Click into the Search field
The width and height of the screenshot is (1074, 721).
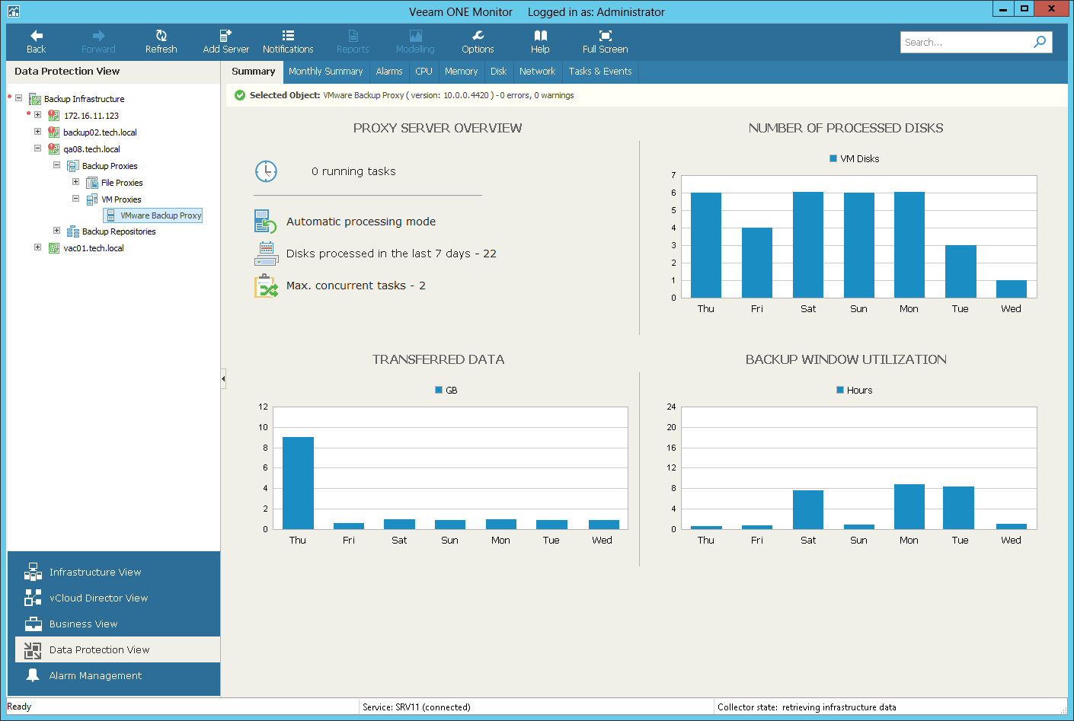[x=965, y=42]
